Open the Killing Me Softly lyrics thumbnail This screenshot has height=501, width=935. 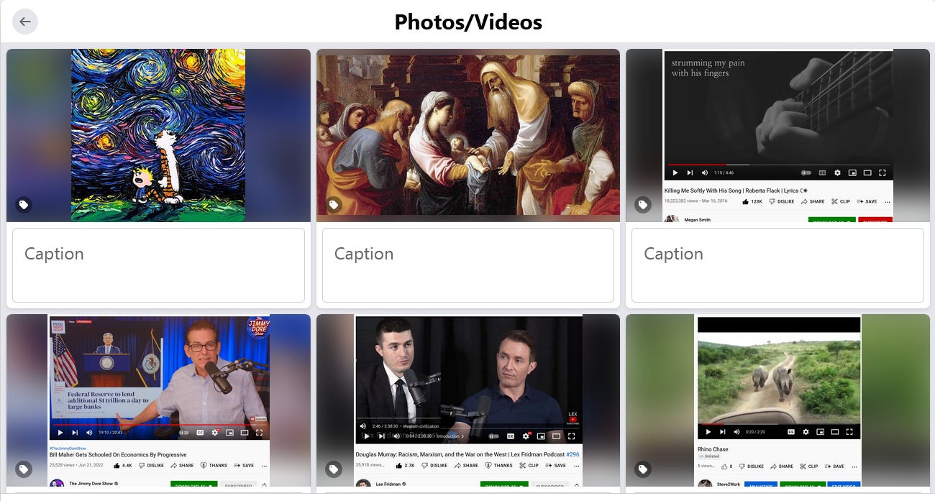777,135
